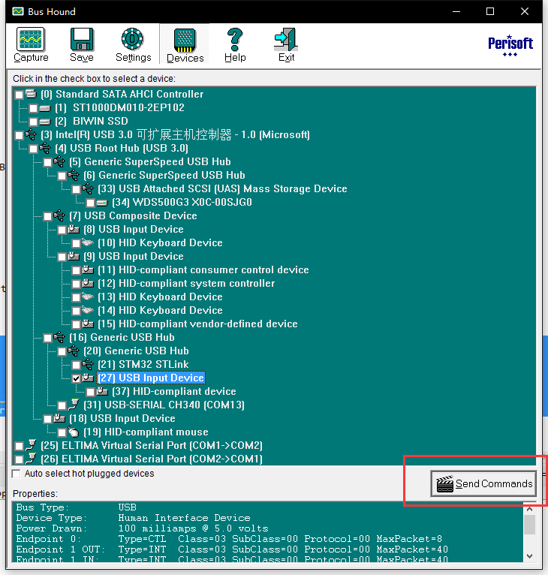Viewport: 548px width, 575px height.
Task: Click the Send Commands button
Action: 483,483
